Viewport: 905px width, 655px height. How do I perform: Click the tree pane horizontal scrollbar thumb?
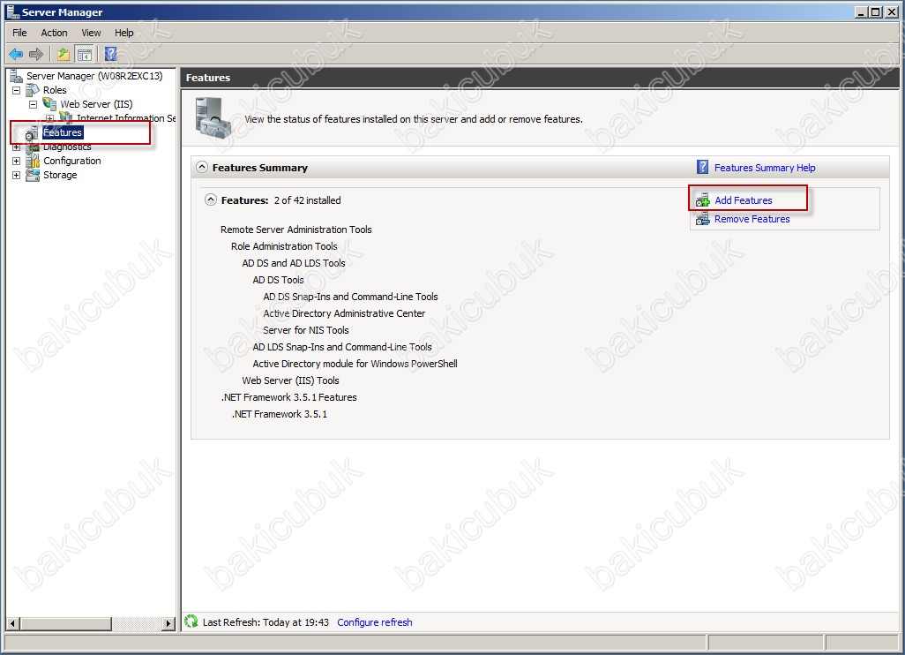tap(66, 624)
